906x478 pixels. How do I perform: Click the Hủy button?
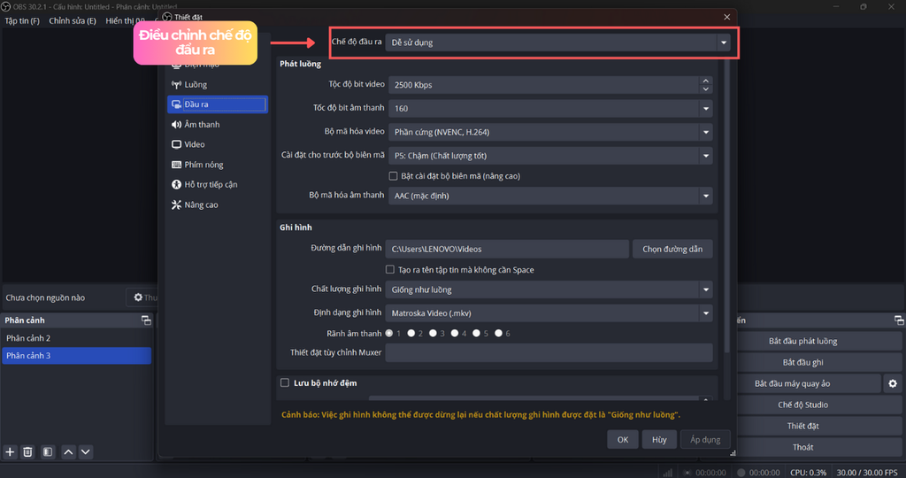point(659,439)
